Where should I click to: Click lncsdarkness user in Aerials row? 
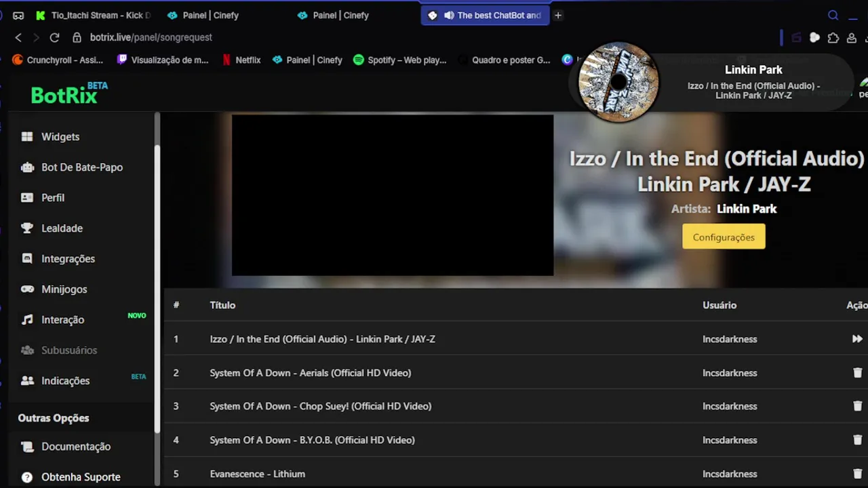[730, 373]
